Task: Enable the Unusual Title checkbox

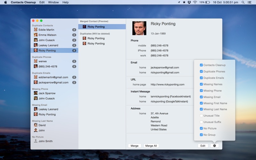Action: 201,116
